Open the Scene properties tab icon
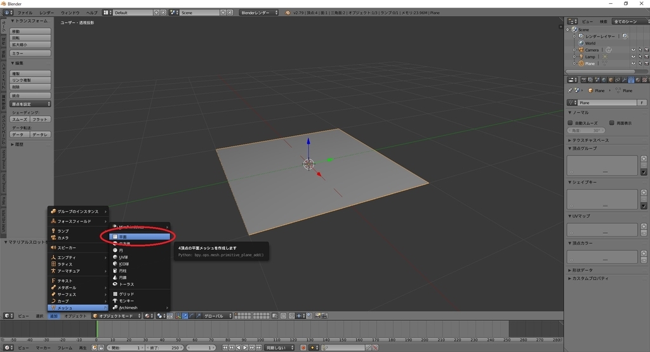650x352 pixels. pyautogui.click(x=597, y=80)
